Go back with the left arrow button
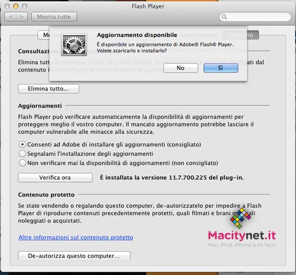 tap(11, 17)
